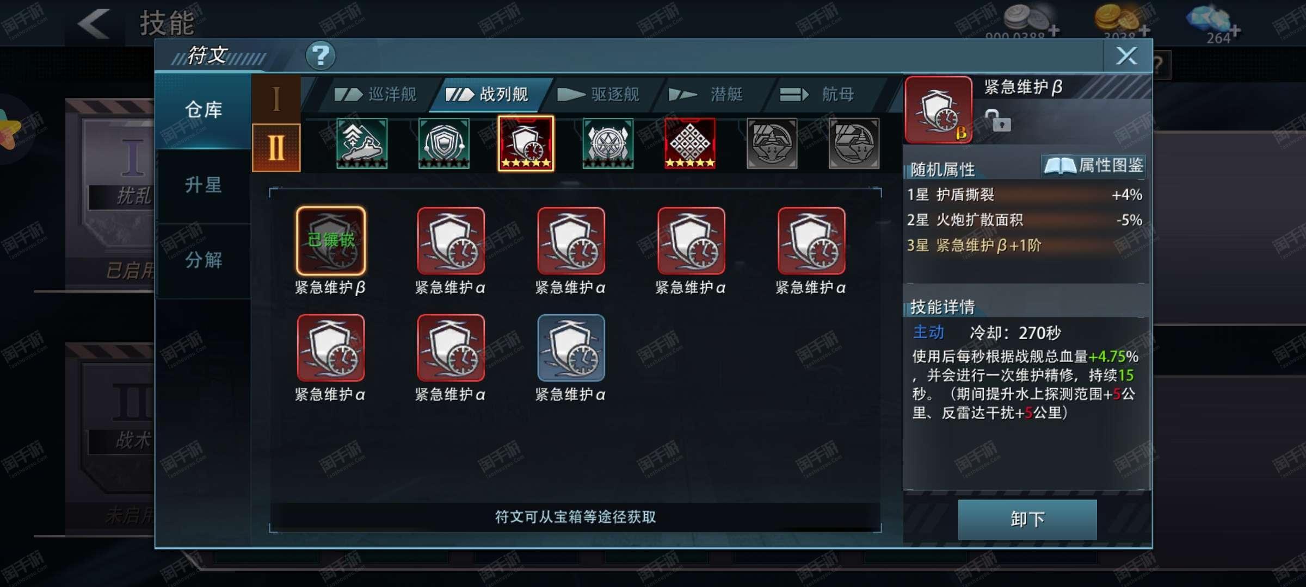This screenshot has height=587, width=1306.
Task: Select the red diamond-grid rune slot
Action: click(689, 143)
